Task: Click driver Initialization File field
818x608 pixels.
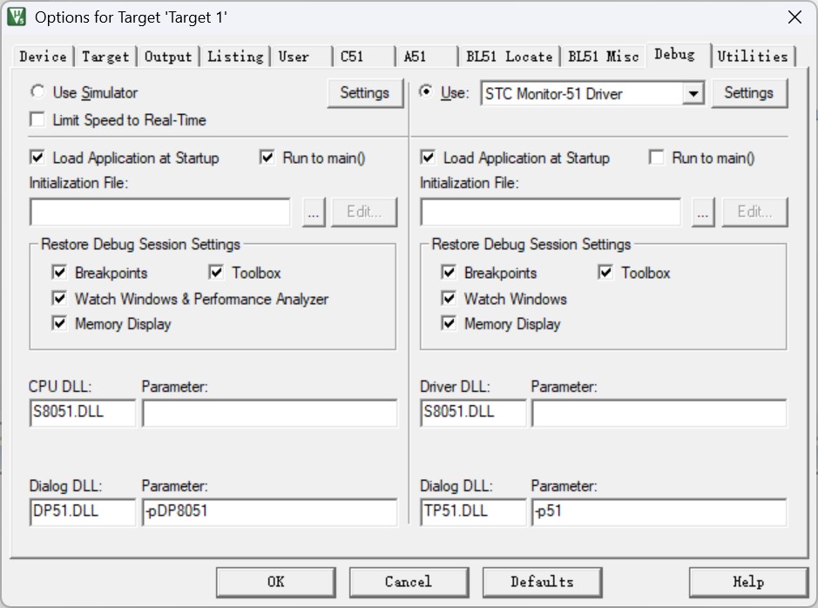Action: tap(551, 213)
